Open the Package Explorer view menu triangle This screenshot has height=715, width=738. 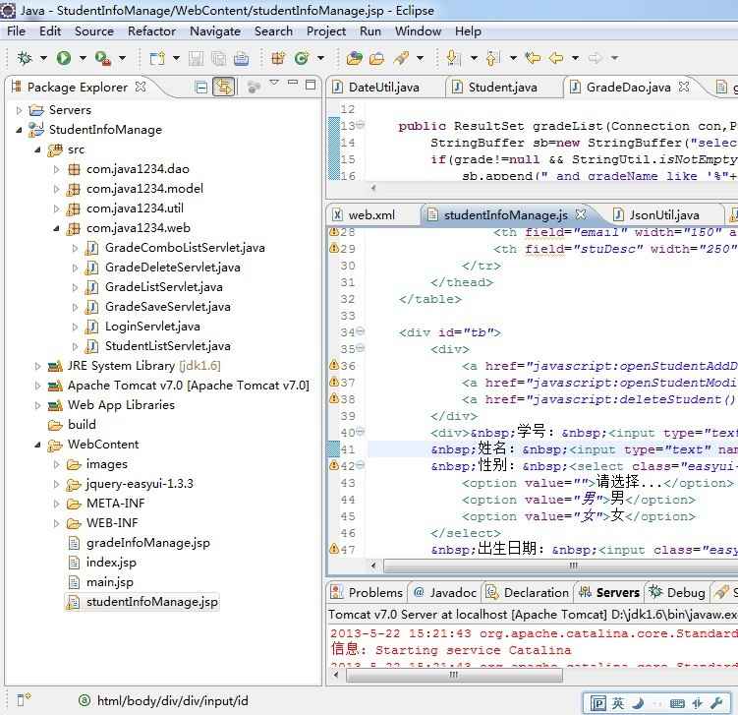(274, 83)
